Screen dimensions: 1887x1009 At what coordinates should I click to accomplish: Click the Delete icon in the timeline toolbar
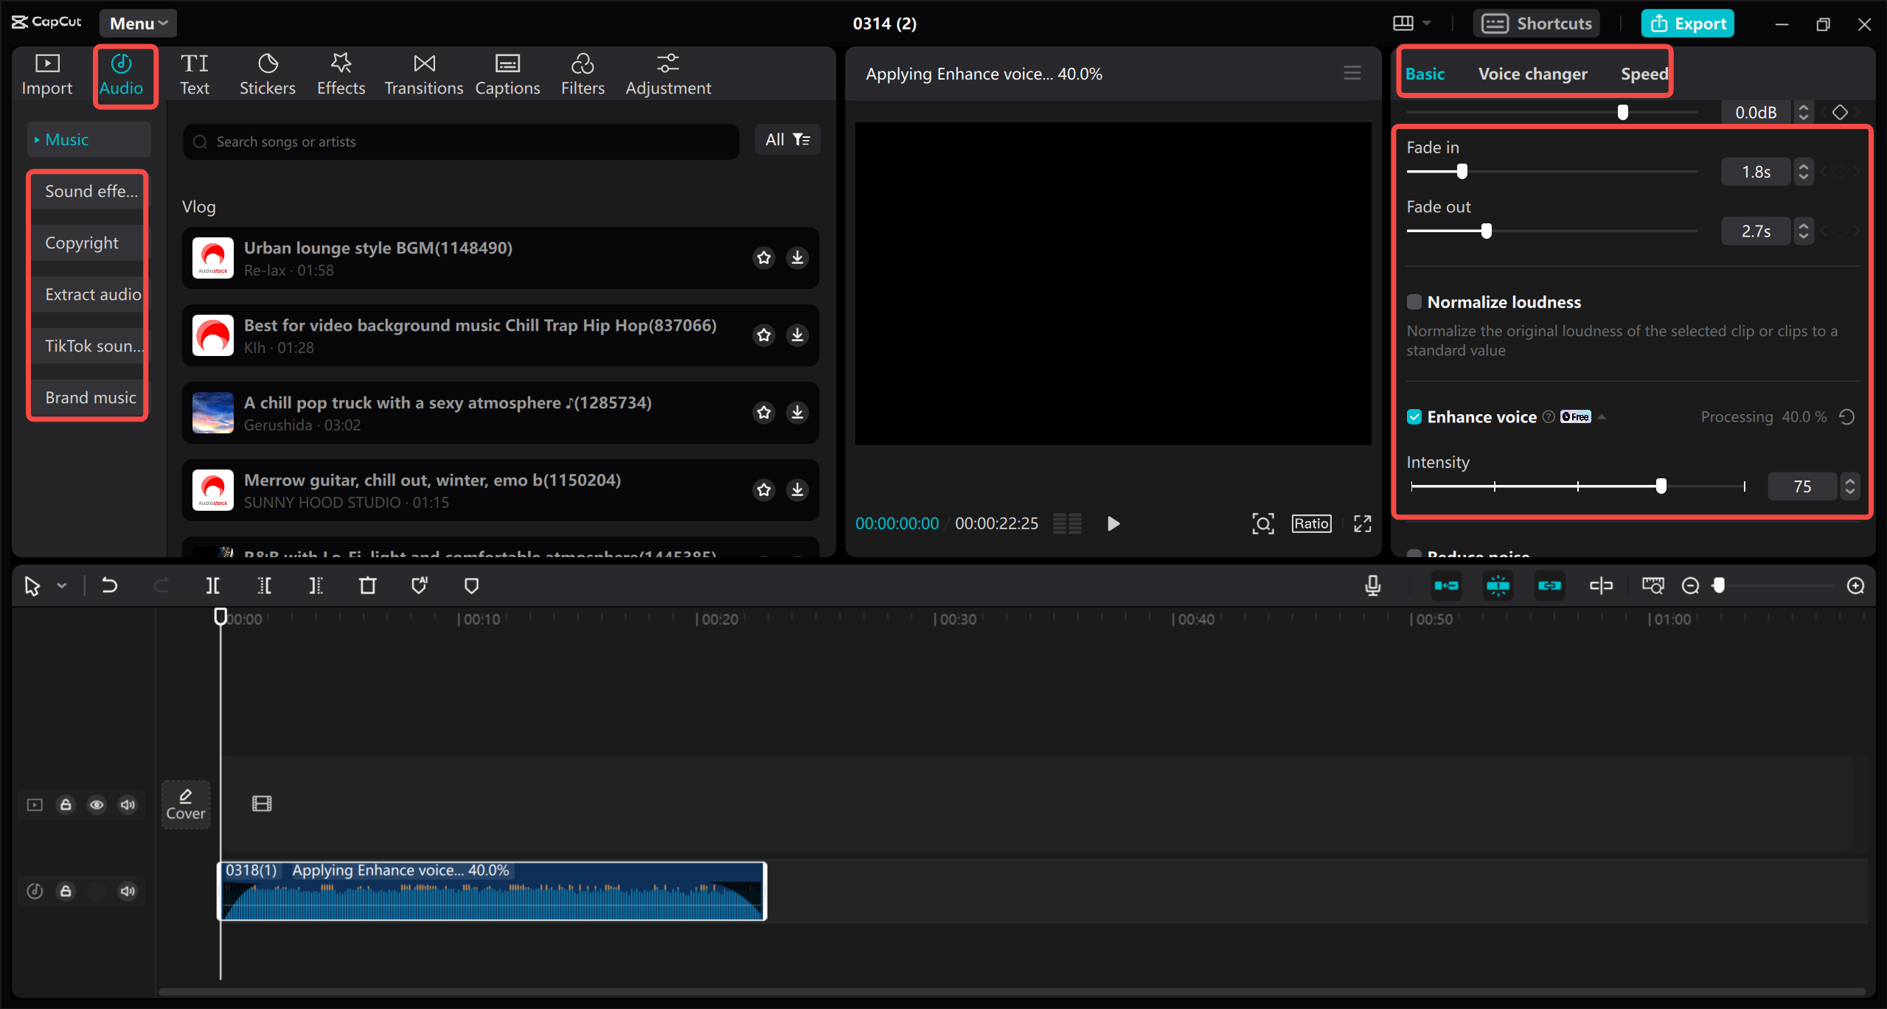coord(367,585)
